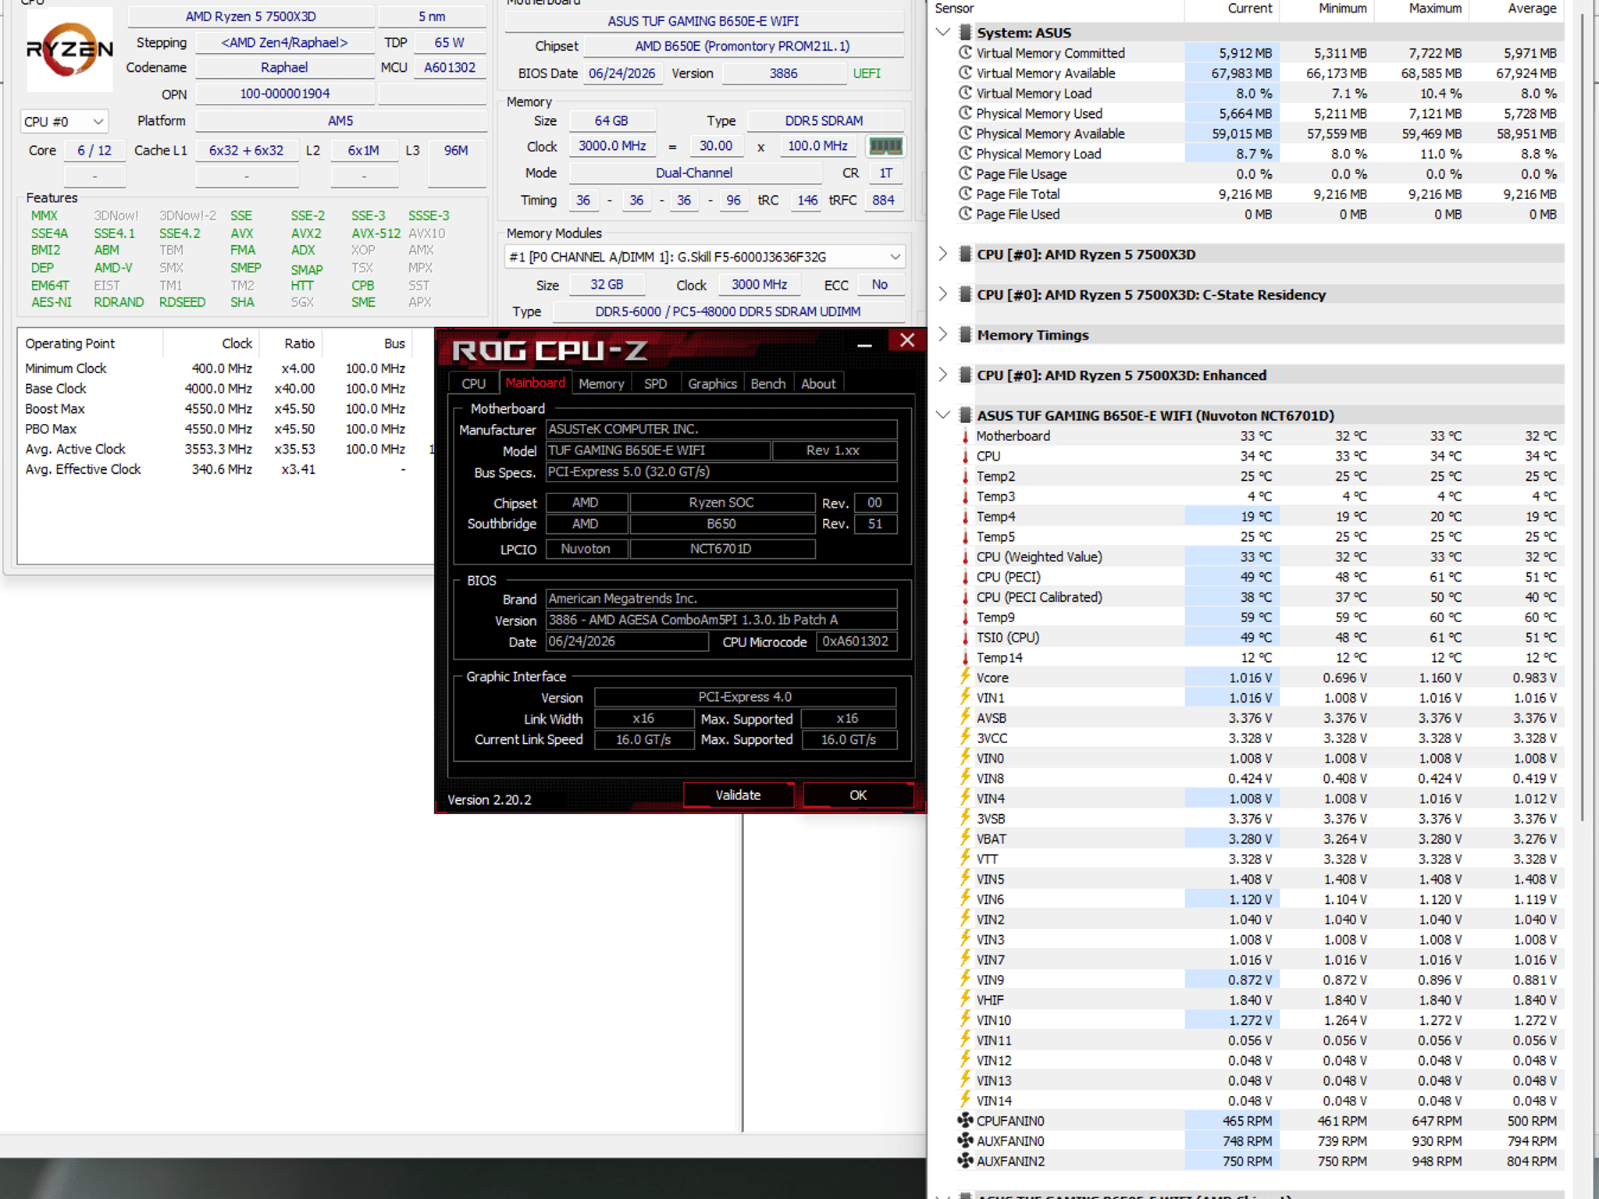Expand CPU [#0]: AMD Ryzen 5 7500X3D group
The width and height of the screenshot is (1599, 1199).
(942, 254)
